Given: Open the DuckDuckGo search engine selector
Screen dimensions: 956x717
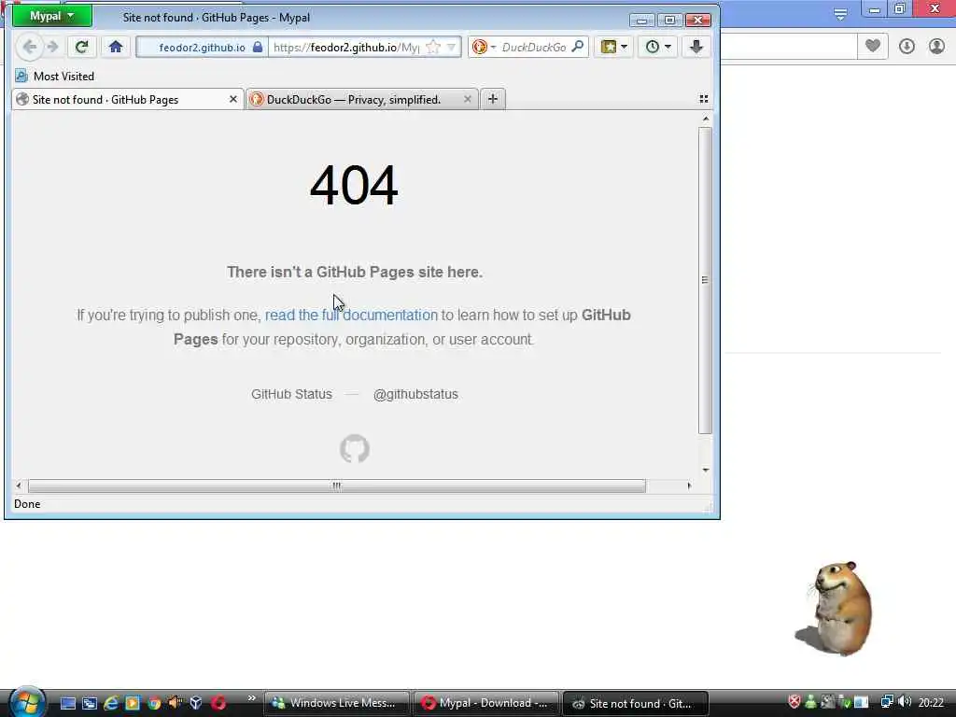Looking at the screenshot, I should click(485, 47).
